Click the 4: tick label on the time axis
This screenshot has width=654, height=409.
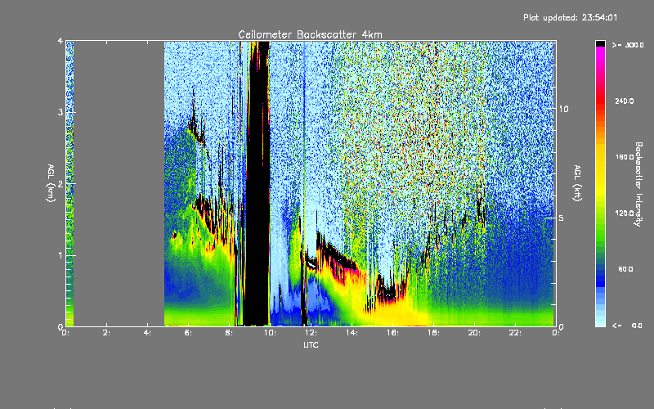coord(148,333)
